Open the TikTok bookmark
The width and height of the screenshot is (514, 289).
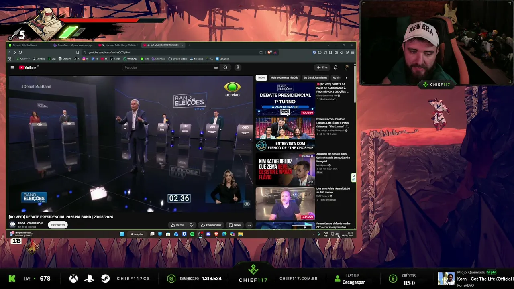[115, 59]
